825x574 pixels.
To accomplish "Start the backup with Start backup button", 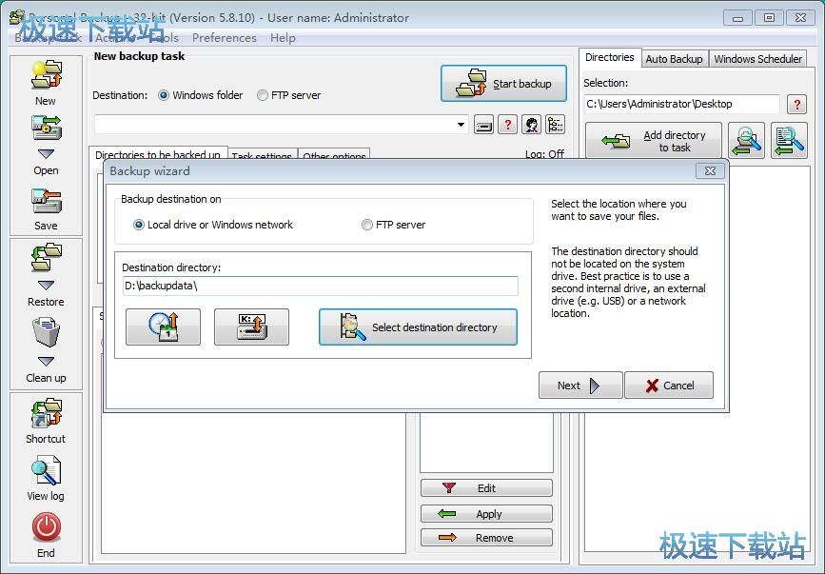I will click(503, 83).
